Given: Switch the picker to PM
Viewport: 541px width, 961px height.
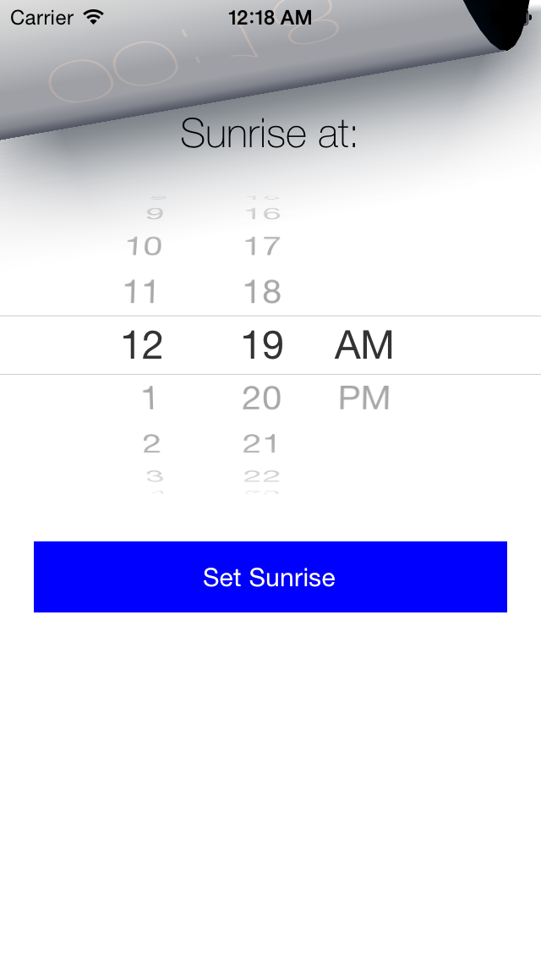Looking at the screenshot, I should [364, 398].
